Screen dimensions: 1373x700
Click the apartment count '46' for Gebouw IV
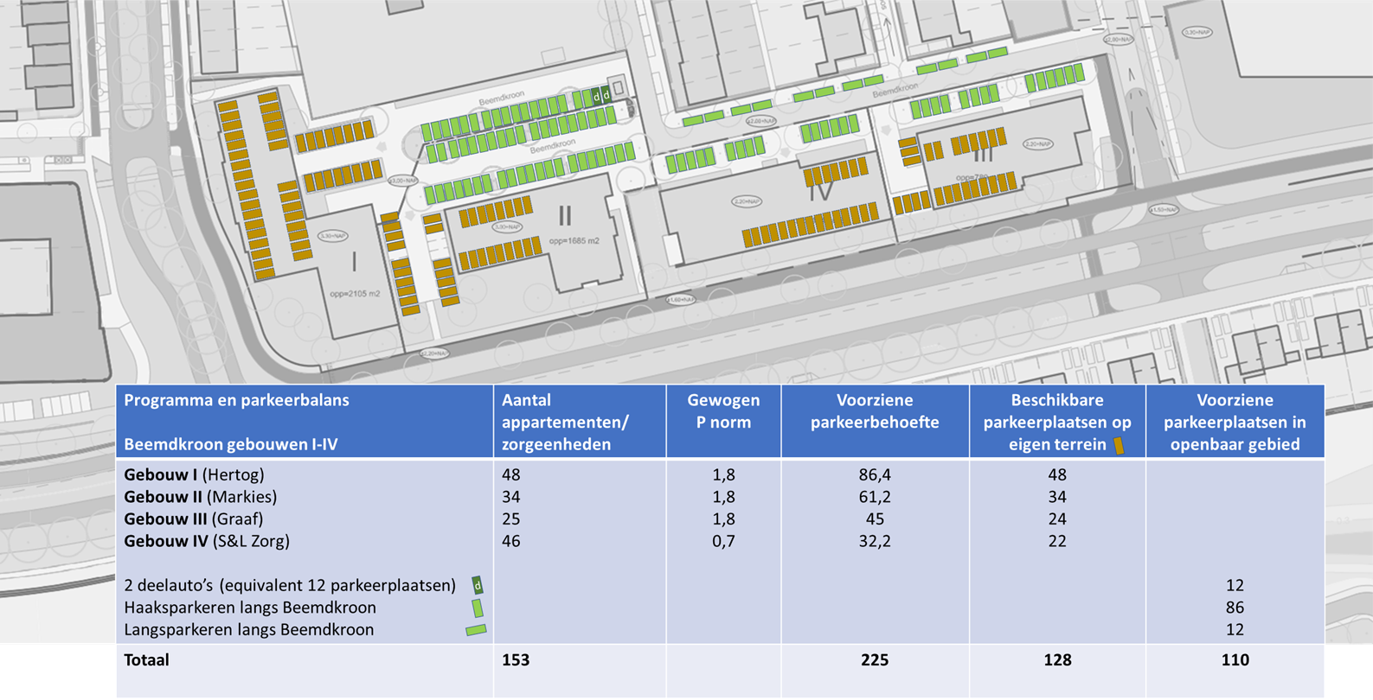(x=511, y=542)
